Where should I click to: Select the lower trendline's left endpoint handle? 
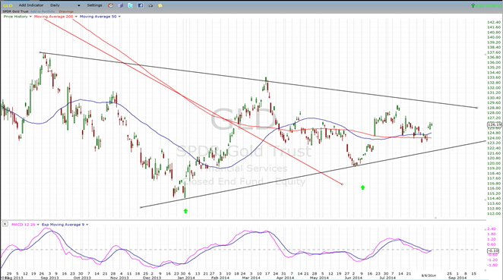[x=141, y=207]
